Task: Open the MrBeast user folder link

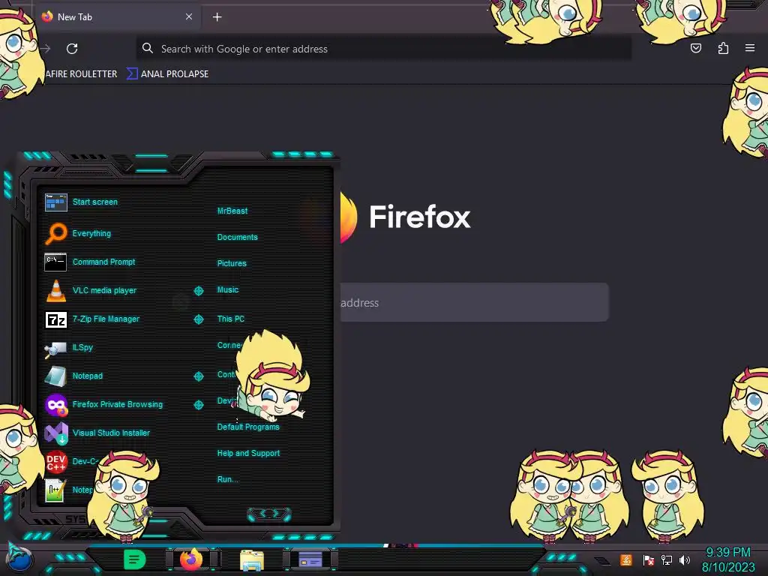Action: click(232, 211)
